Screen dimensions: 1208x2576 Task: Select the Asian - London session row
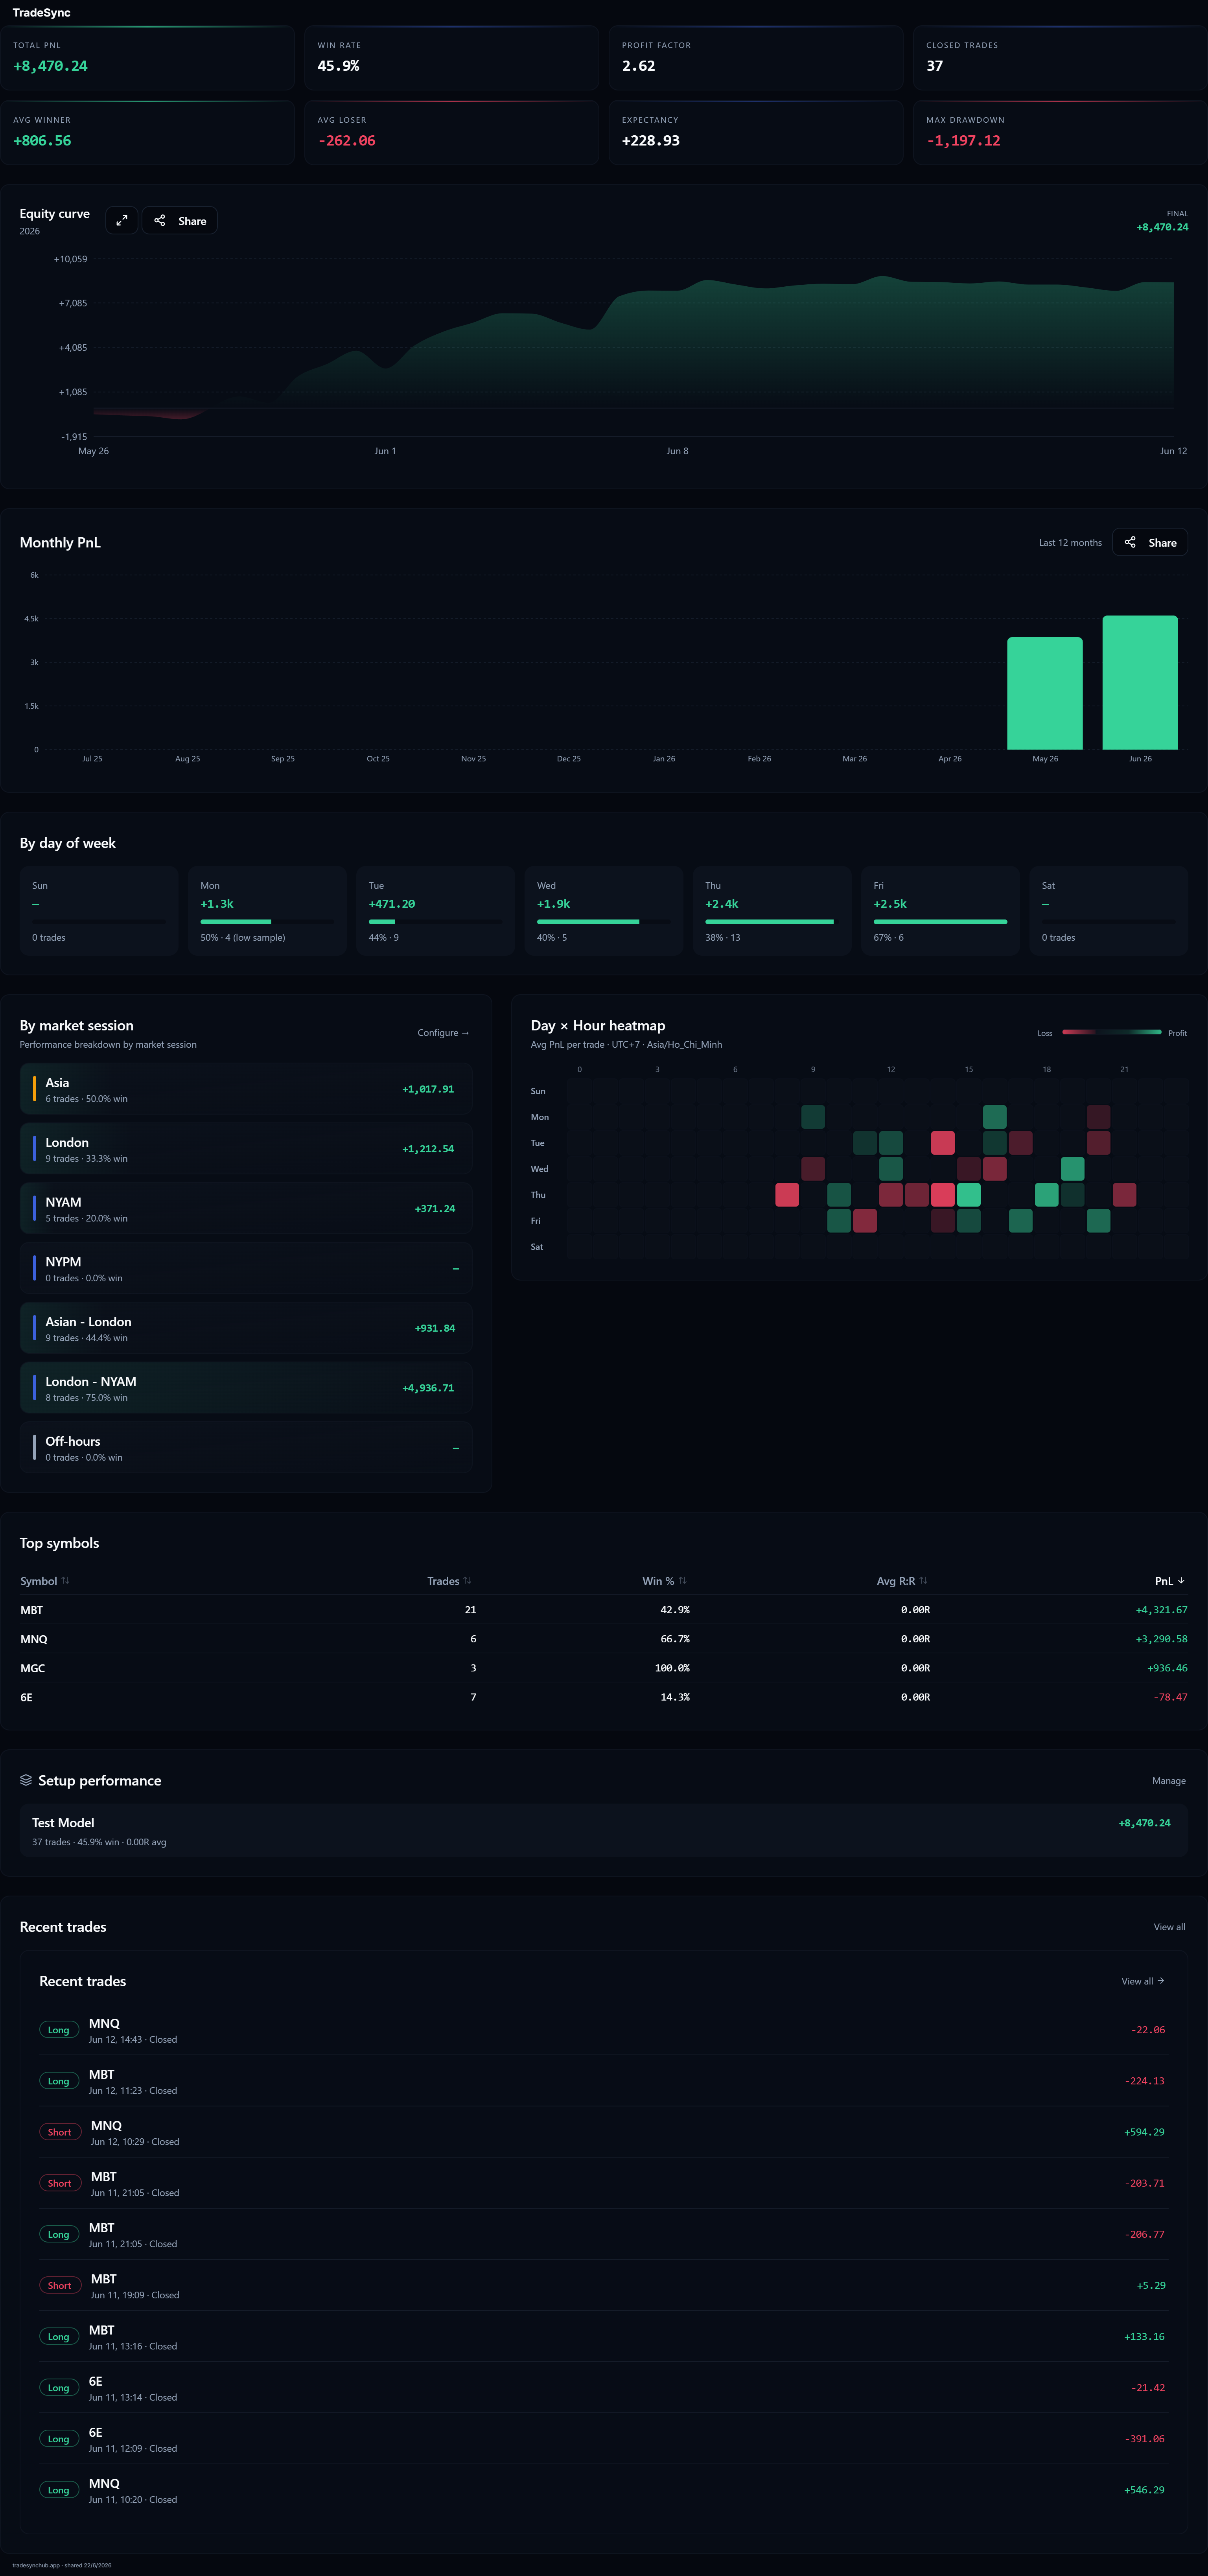coord(246,1328)
